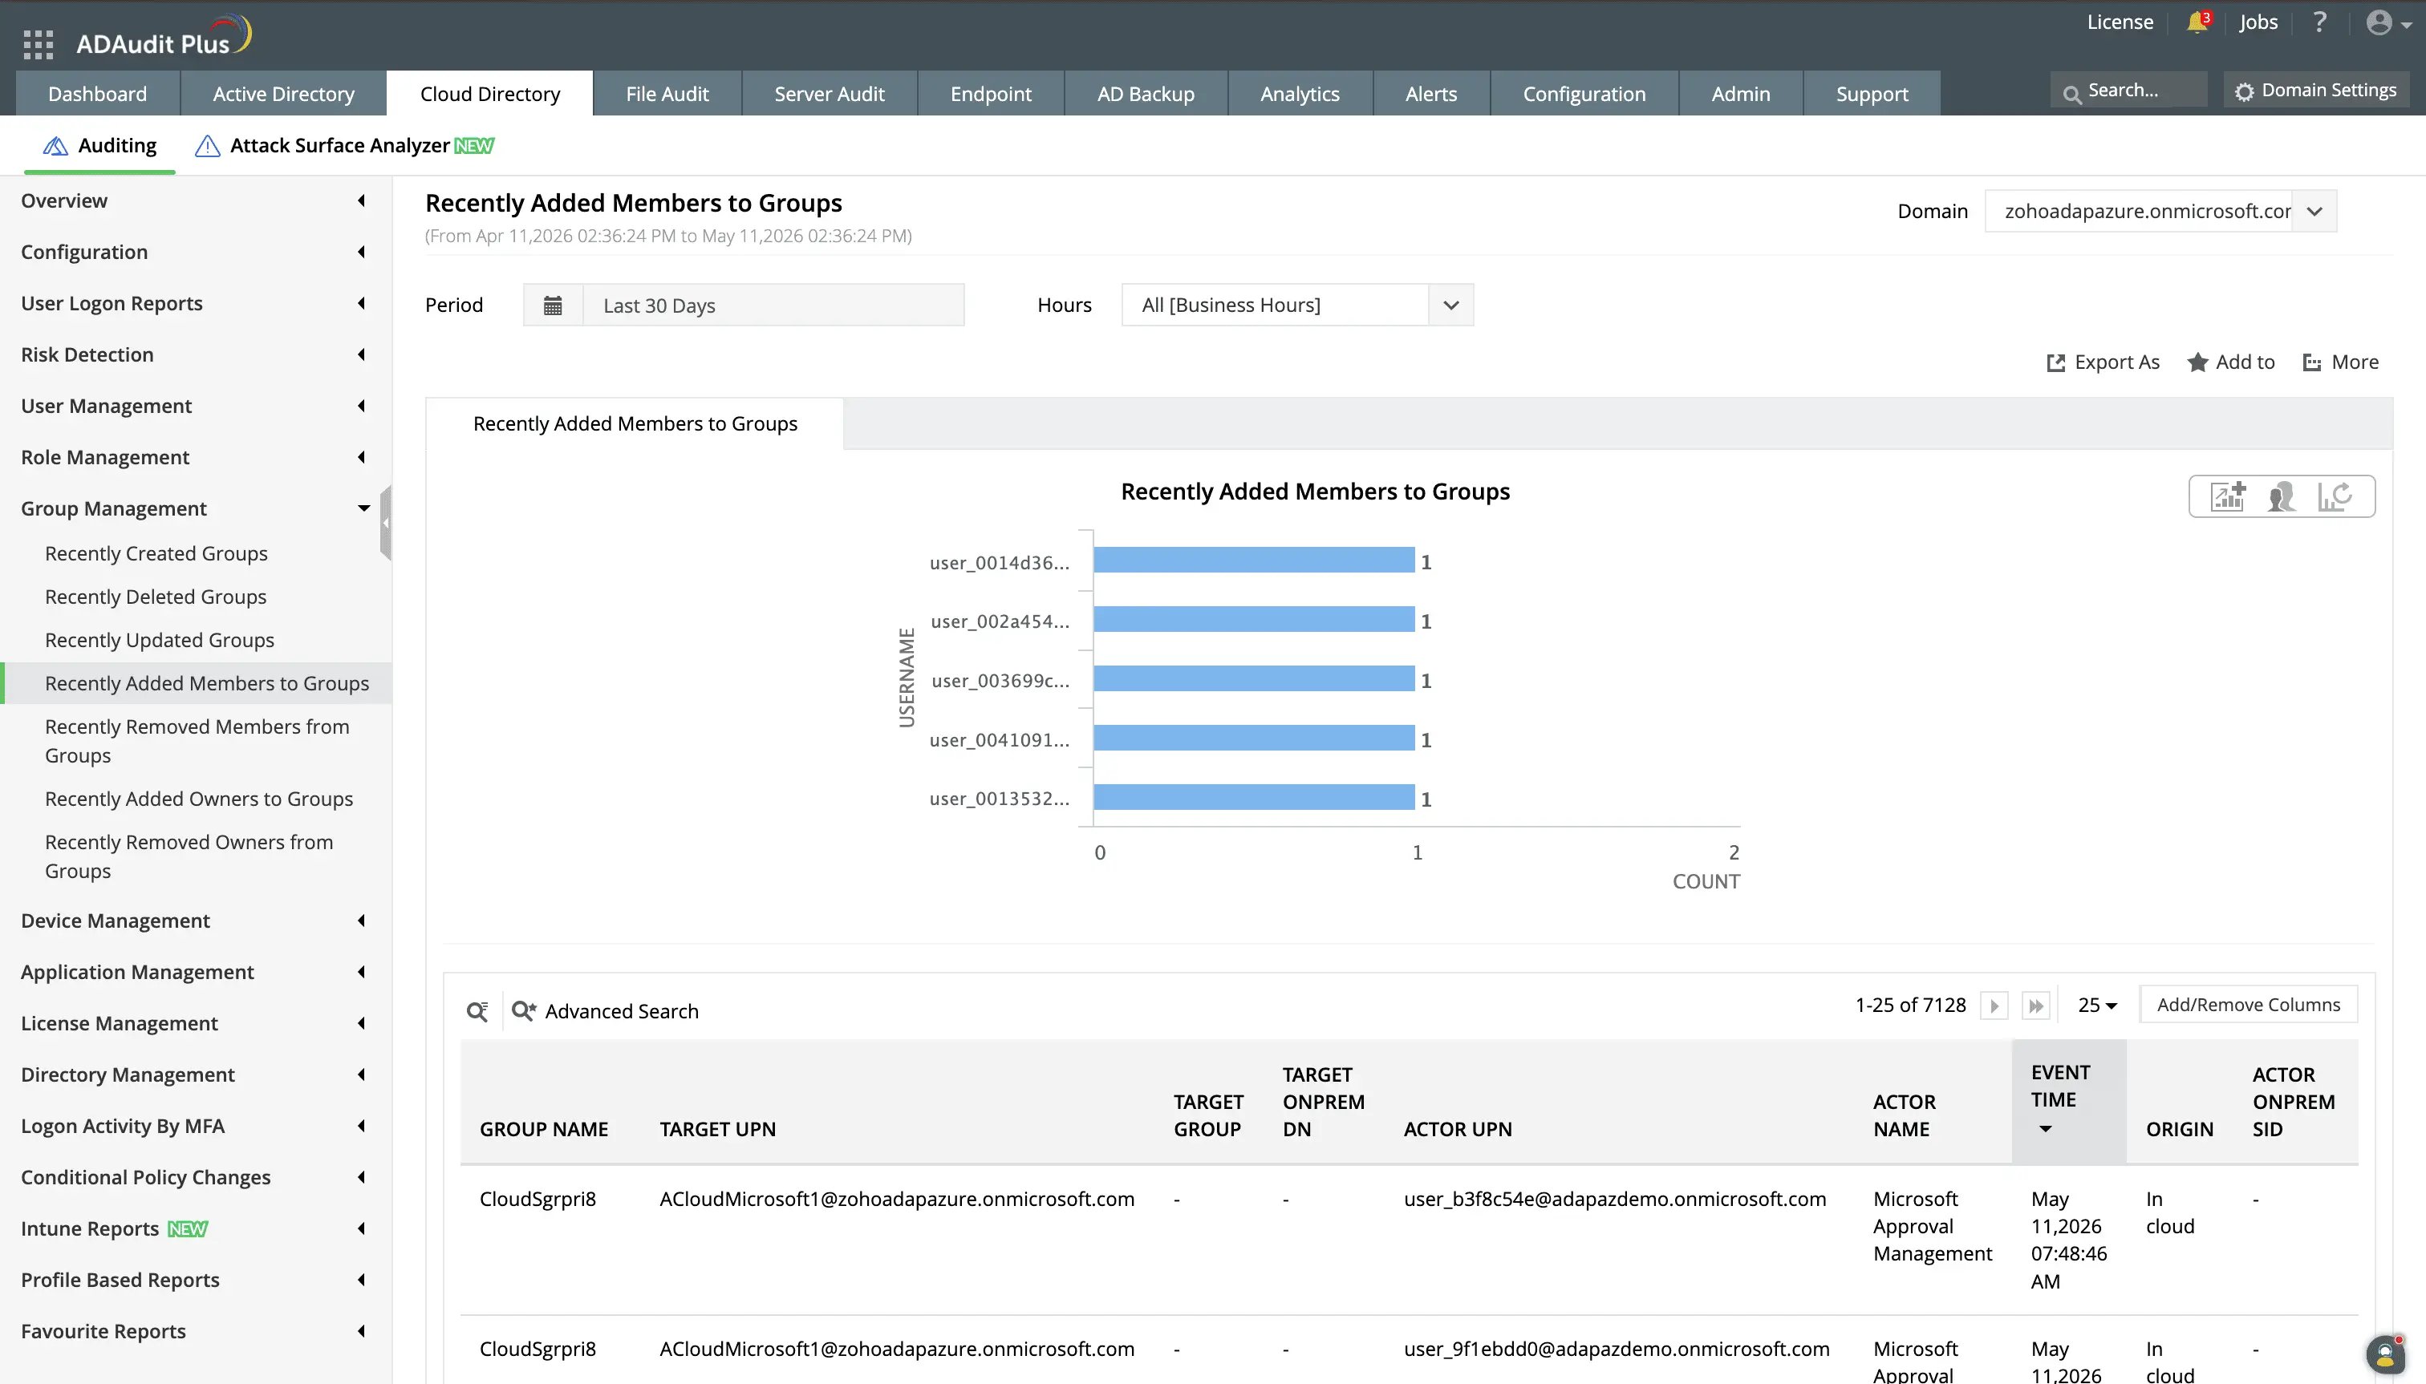
Task: Open the Server Audit tab
Action: [830, 93]
